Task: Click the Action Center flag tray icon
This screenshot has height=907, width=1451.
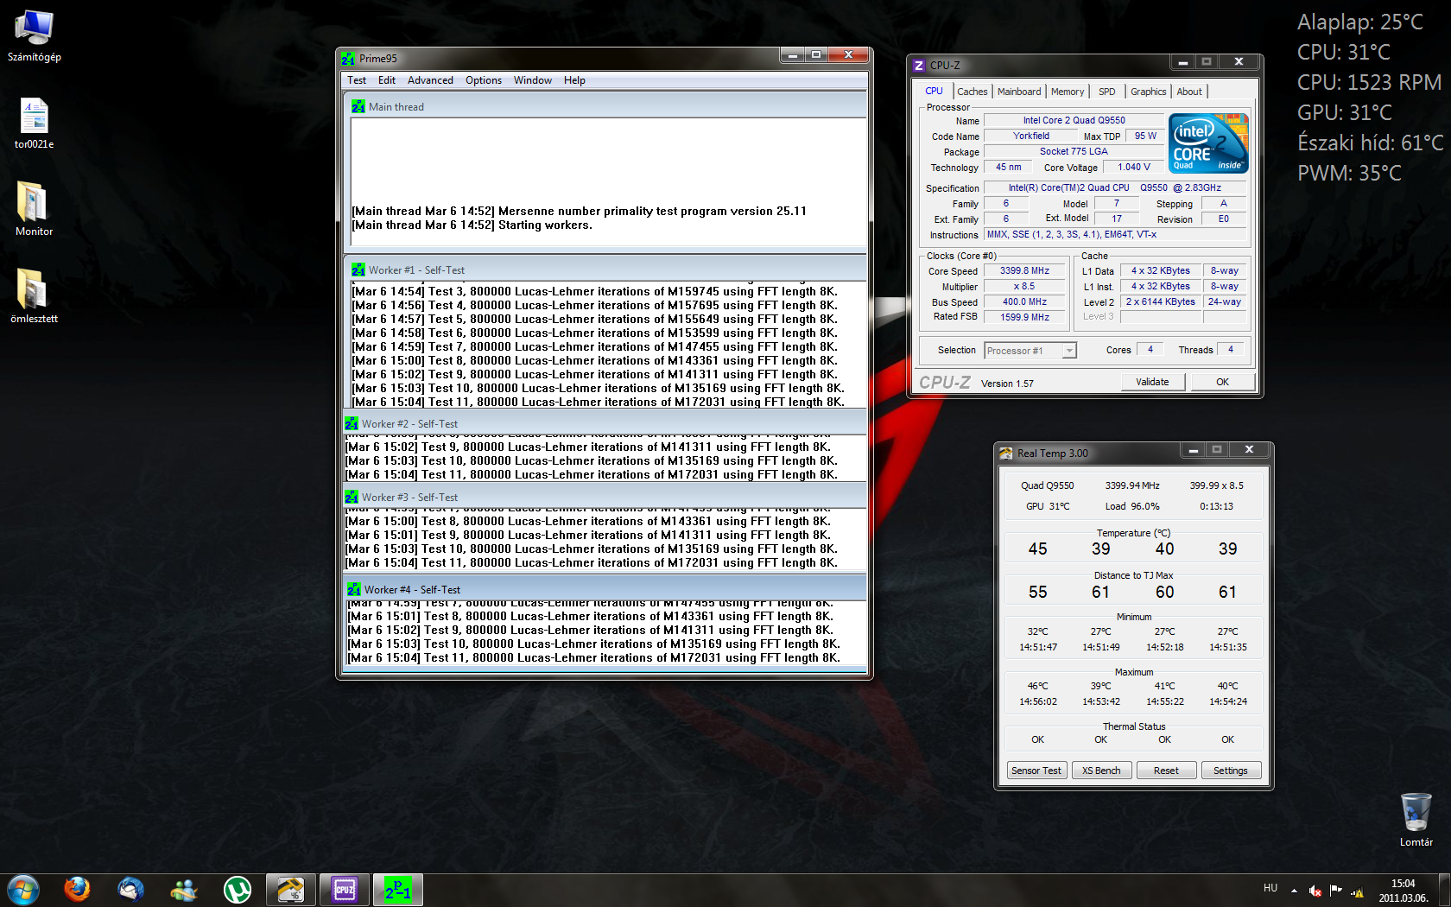Action: coord(1336,891)
